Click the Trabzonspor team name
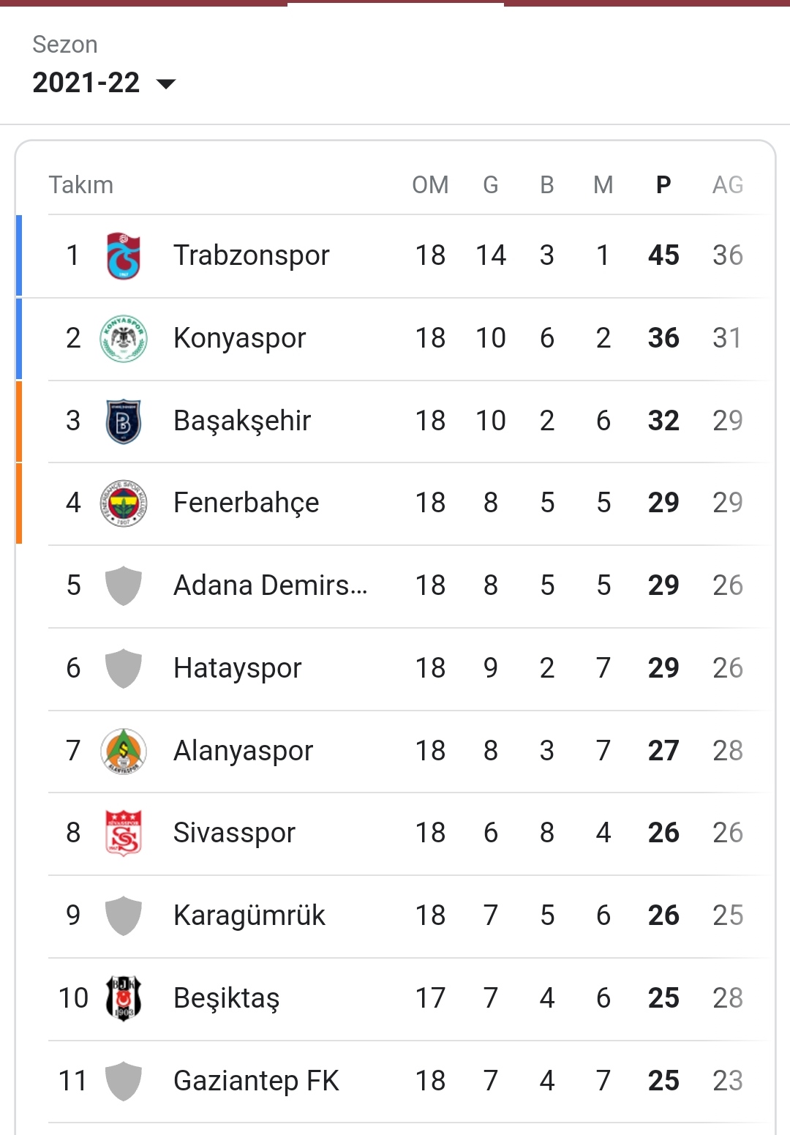The width and height of the screenshot is (790, 1135). tap(252, 255)
